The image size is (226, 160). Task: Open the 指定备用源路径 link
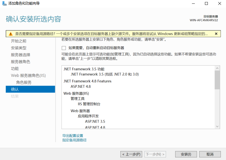[74, 140]
